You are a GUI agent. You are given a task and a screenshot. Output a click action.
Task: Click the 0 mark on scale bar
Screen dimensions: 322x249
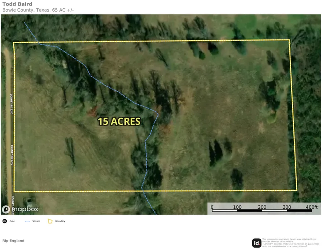tap(212, 207)
